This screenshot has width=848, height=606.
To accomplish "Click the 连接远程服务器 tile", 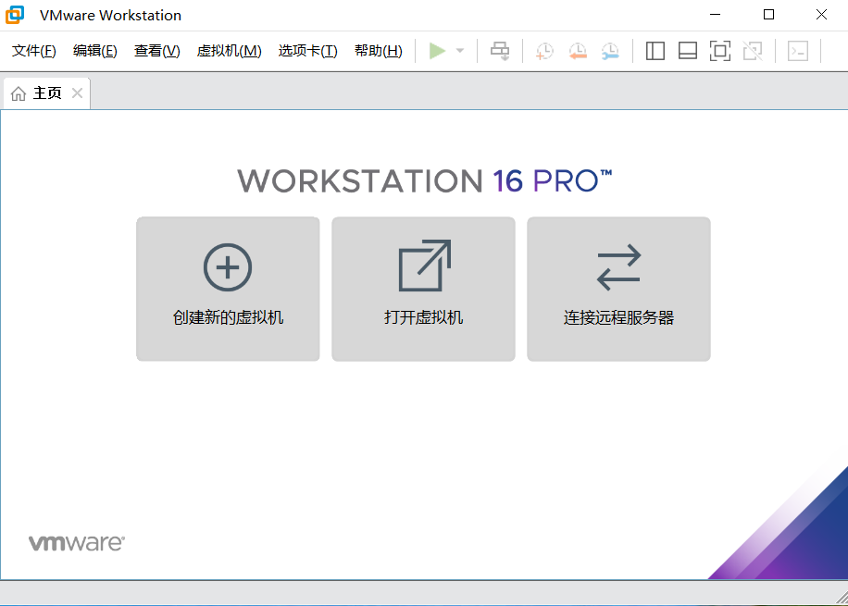I will pyautogui.click(x=618, y=289).
